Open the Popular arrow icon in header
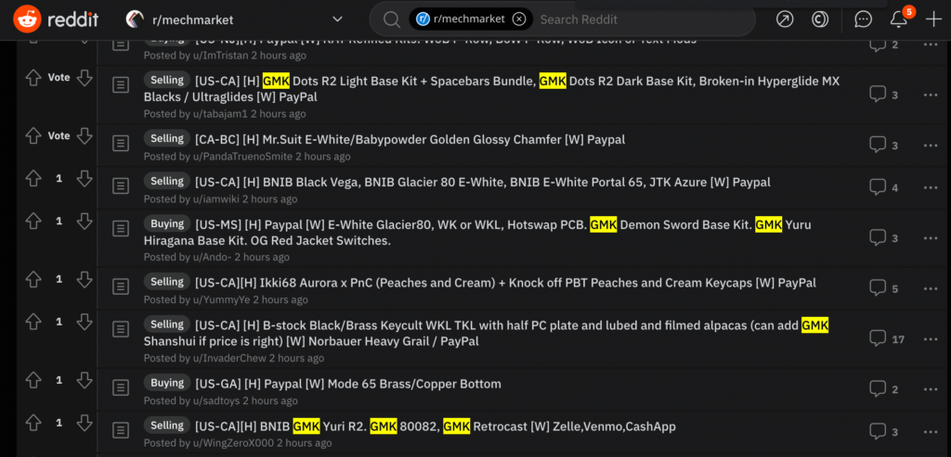Viewport: 951px width, 457px height. pos(784,19)
